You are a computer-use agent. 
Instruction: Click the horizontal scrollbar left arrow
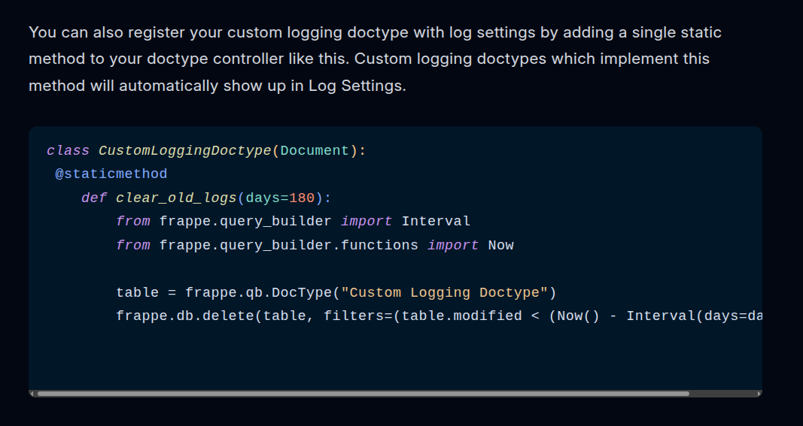coord(32,393)
